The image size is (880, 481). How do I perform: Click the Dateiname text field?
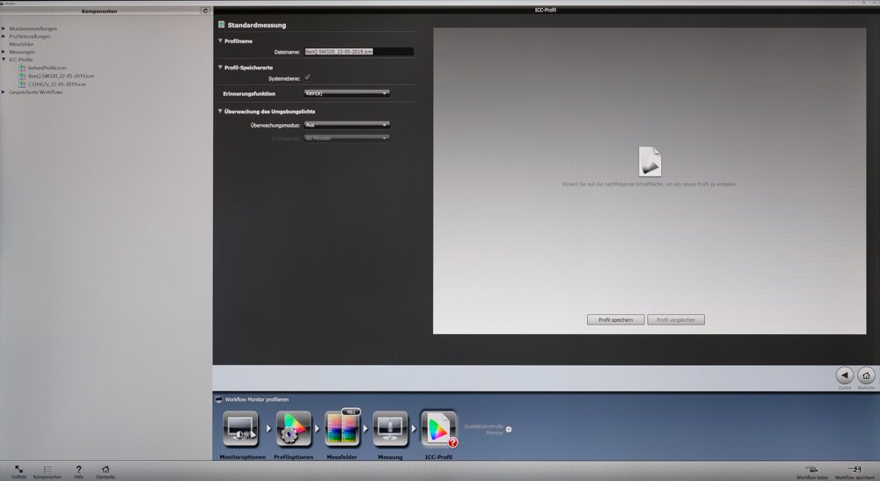click(358, 52)
